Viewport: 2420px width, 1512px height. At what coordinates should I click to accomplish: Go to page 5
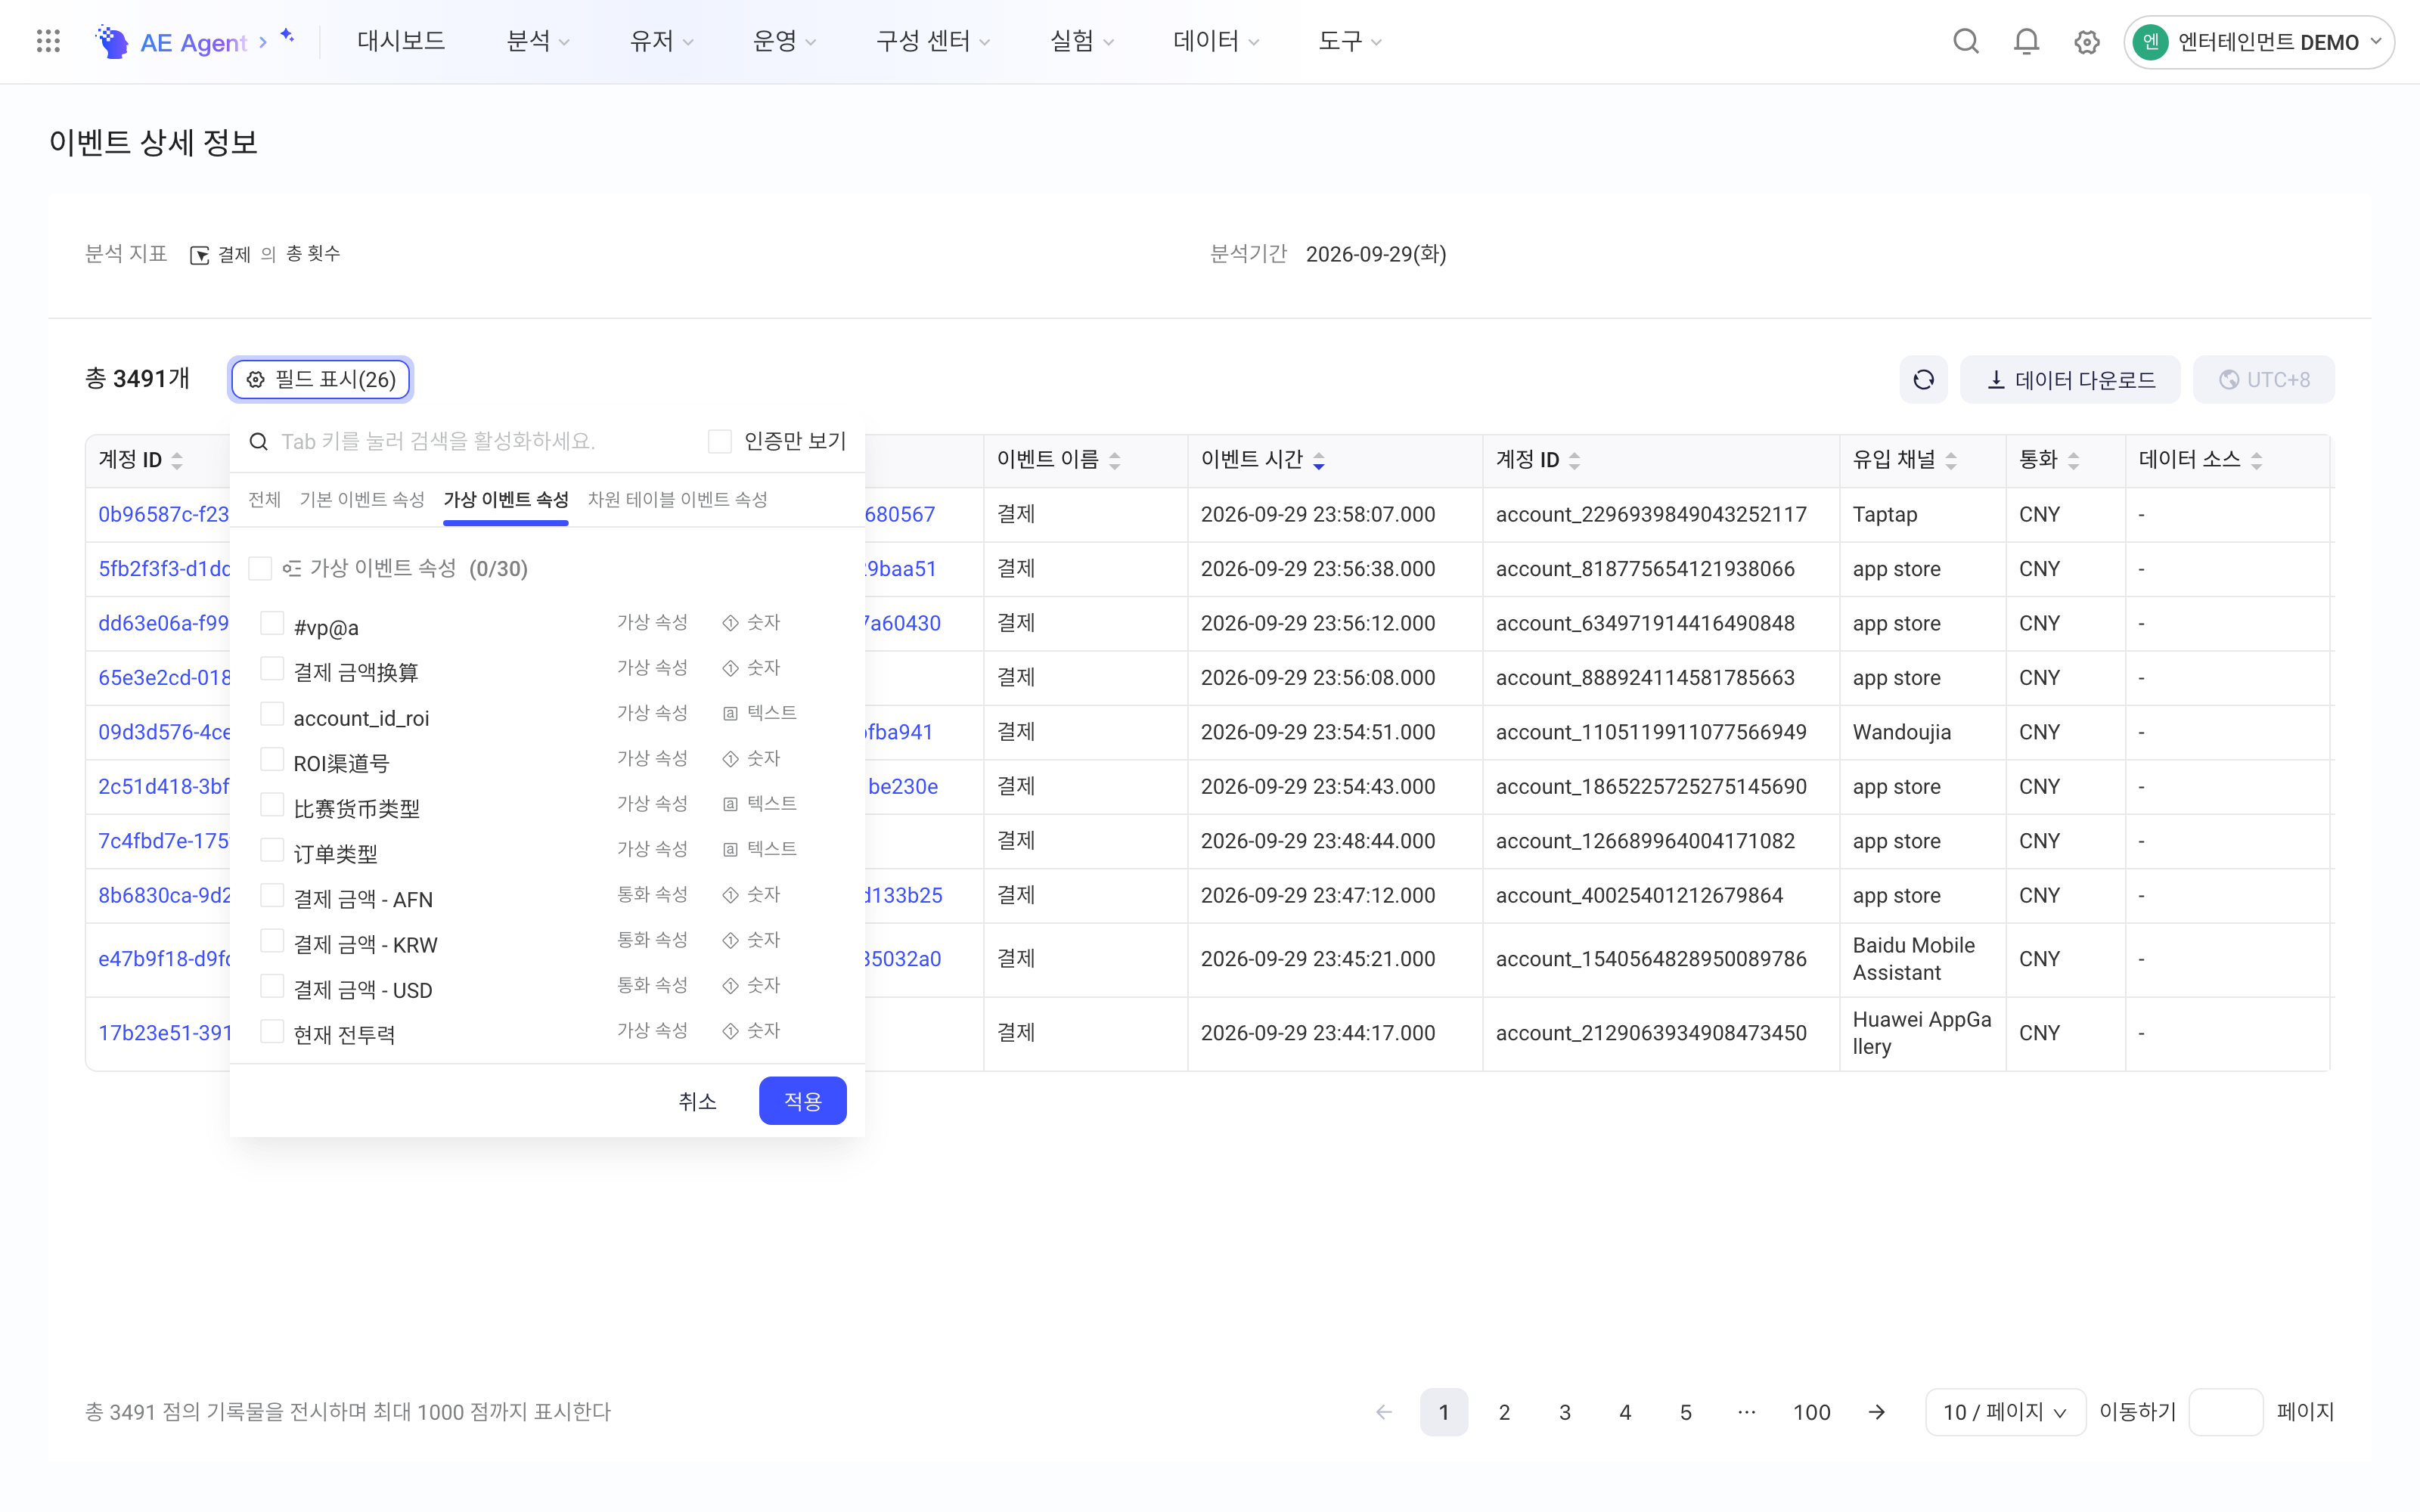click(x=1685, y=1412)
